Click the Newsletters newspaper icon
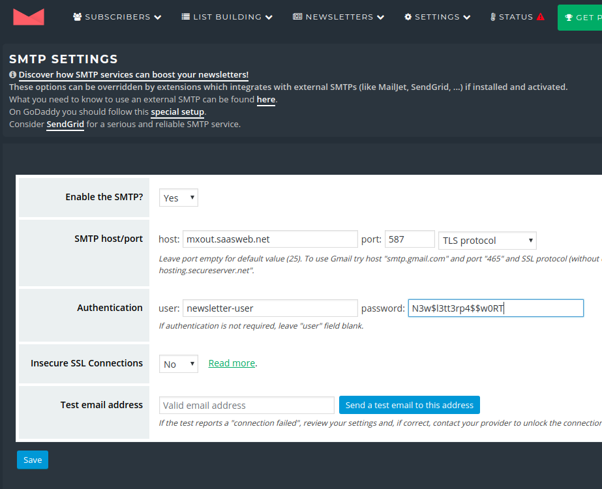 point(297,16)
